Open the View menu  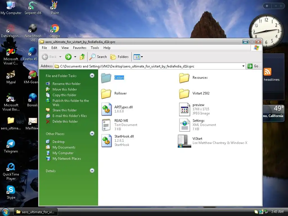click(x=65, y=48)
